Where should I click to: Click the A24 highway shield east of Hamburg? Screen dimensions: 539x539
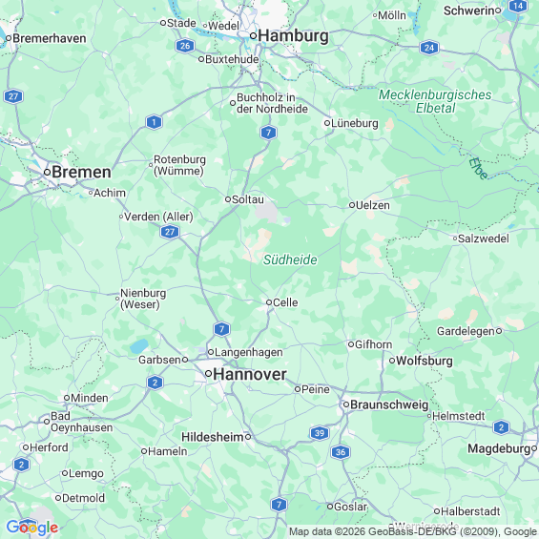429,48
